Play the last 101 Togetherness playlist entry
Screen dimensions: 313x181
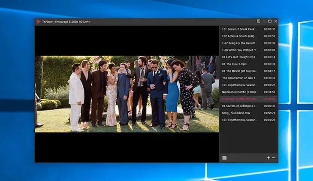(x=240, y=120)
